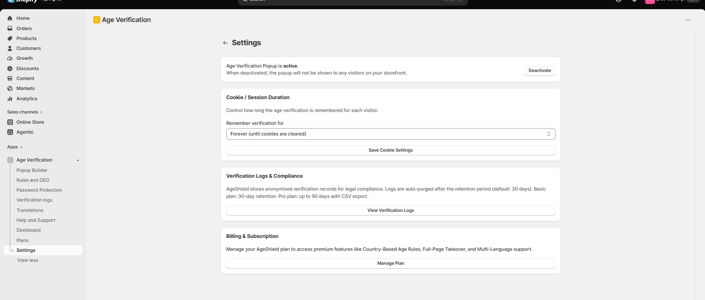
Task: Click the Orders inbox icon
Action: [10, 28]
